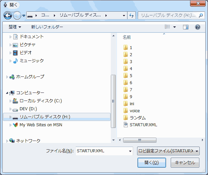
Task: Open the ロビ設定ファイル file type dropdown
Action: click(168, 151)
